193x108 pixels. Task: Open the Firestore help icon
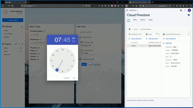click(189, 15)
